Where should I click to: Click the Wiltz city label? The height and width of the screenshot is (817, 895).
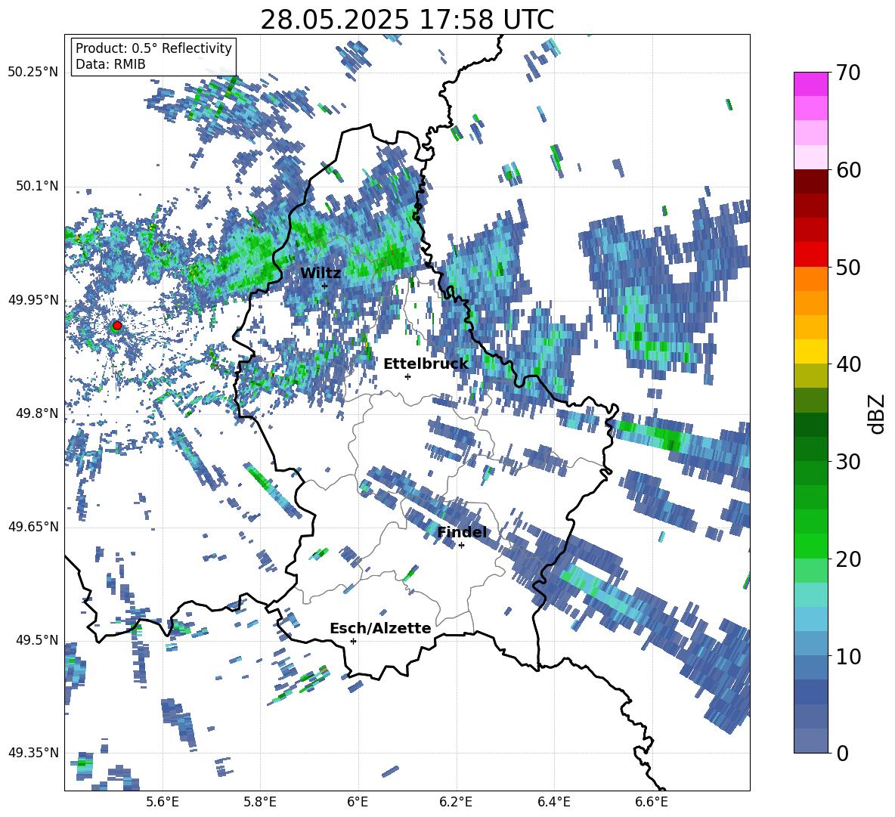point(321,273)
